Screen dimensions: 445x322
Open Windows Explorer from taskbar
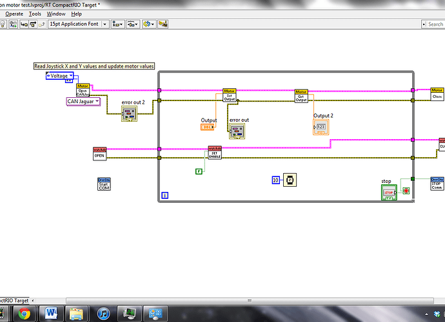tap(77, 314)
